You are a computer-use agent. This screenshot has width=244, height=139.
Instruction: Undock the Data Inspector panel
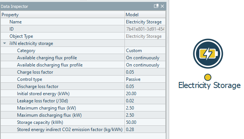156,6
